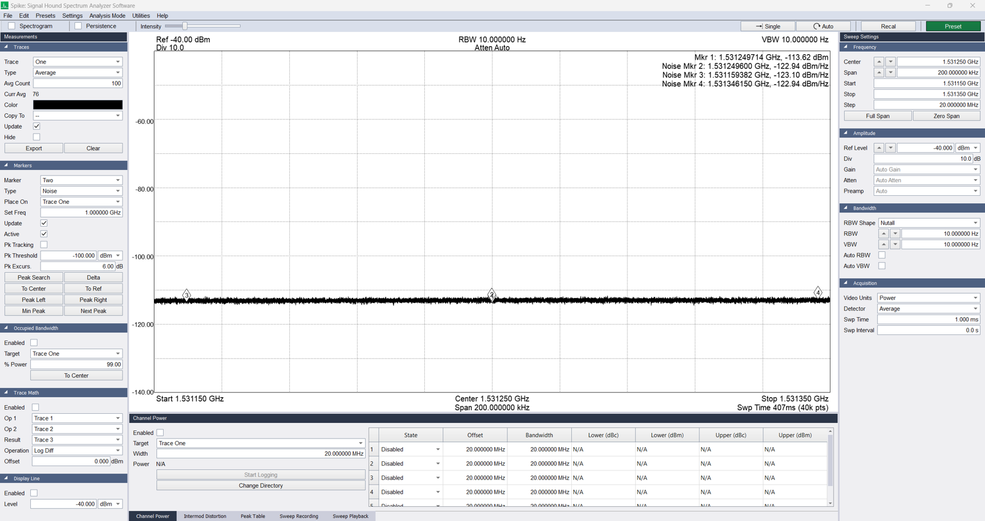
Task: Click the VBW up arrow stepper
Action: pos(883,244)
